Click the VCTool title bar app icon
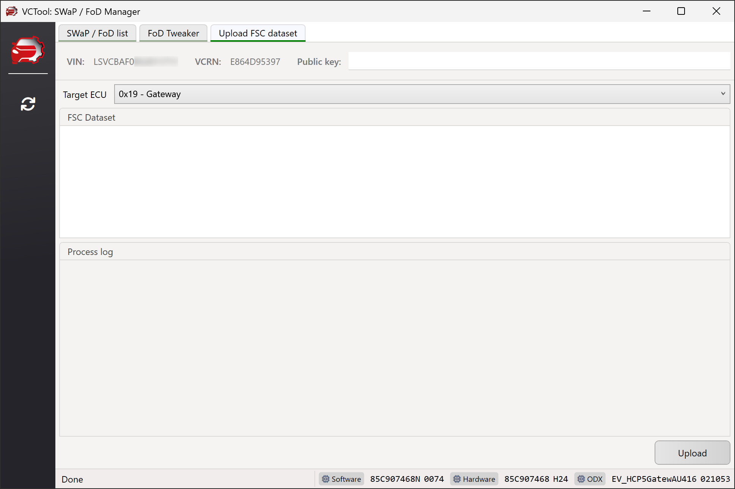 coord(11,11)
